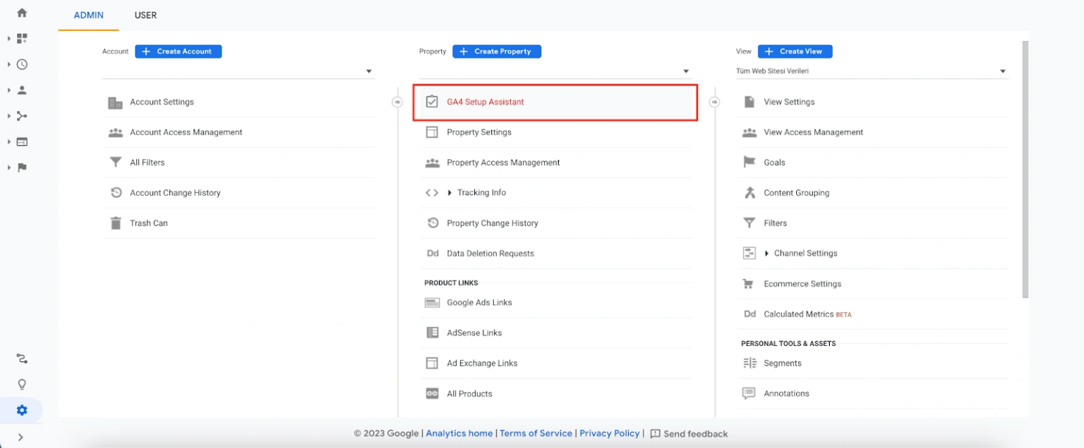Open the Audience reports person icon
This screenshot has height=448, width=1084.
(x=21, y=89)
